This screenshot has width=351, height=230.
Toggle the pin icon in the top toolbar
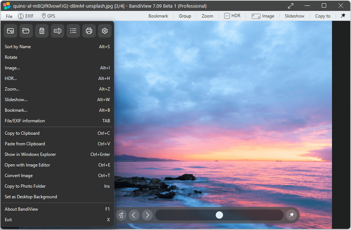pos(343,16)
